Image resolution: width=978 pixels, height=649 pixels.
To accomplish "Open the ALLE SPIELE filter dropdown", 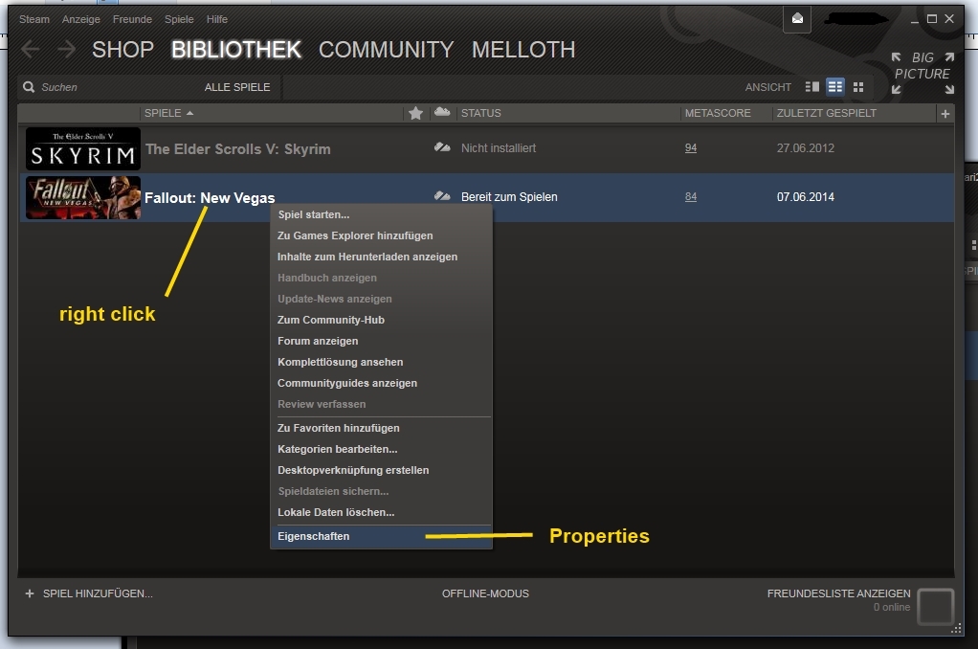I will tap(237, 87).
